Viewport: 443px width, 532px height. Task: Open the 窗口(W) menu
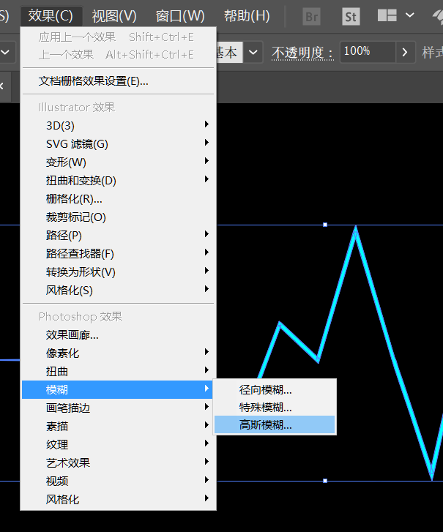coord(180,15)
